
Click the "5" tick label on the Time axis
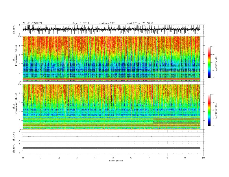coord(113,158)
